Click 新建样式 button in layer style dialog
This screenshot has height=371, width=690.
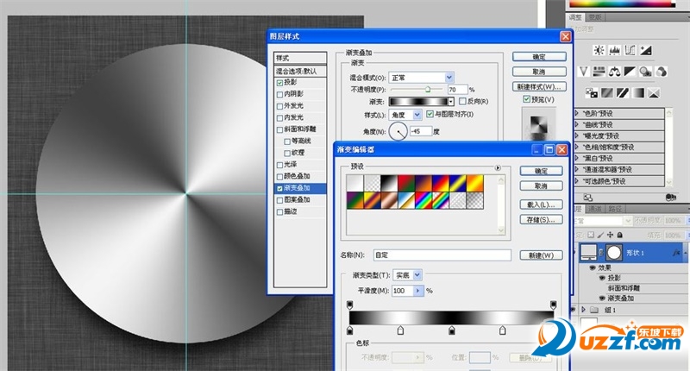(539, 86)
